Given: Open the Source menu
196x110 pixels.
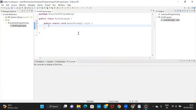Looking at the screenshot, I should coord(14,5).
